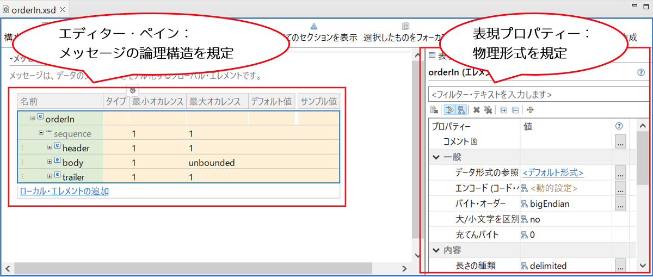Screen dimensions: 653x277
Task: Click the ... button on バイト・オーダー row
Action: 621,204
